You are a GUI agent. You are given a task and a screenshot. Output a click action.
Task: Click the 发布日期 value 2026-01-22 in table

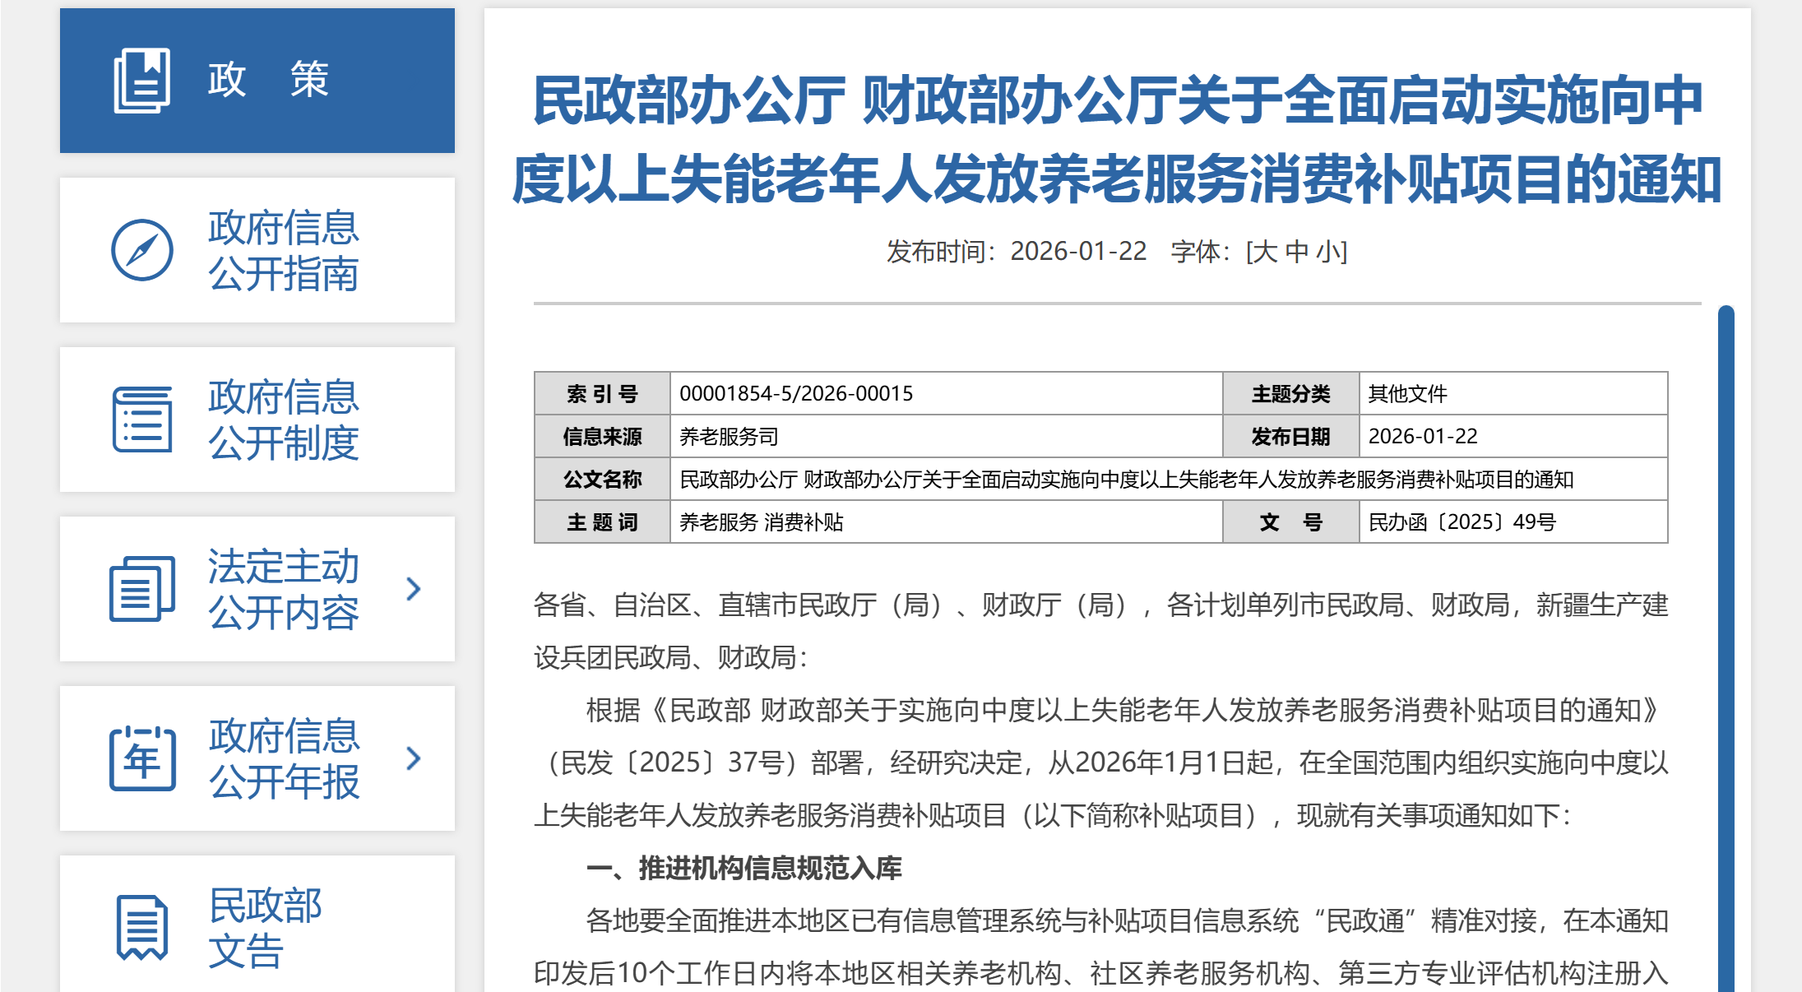(1423, 437)
